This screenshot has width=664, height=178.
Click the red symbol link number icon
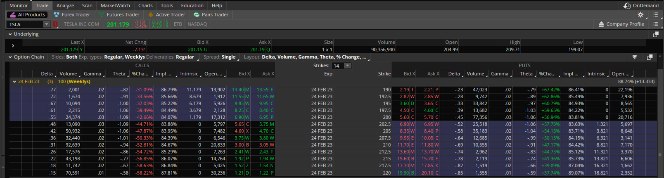pyautogui.click(x=55, y=24)
